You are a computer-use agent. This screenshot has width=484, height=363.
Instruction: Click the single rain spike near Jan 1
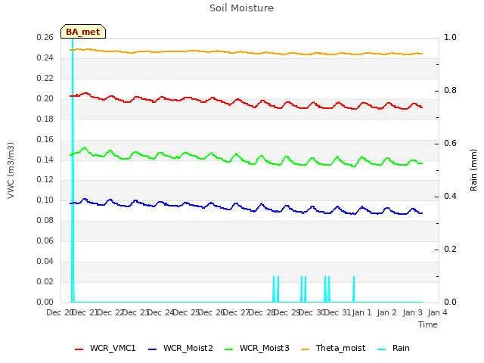tap(354, 289)
